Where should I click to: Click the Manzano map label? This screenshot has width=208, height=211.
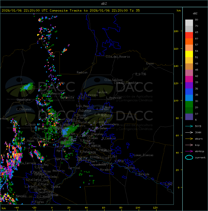[21, 196]
